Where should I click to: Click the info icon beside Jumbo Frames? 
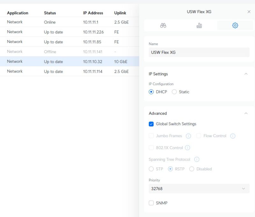tap(188, 136)
